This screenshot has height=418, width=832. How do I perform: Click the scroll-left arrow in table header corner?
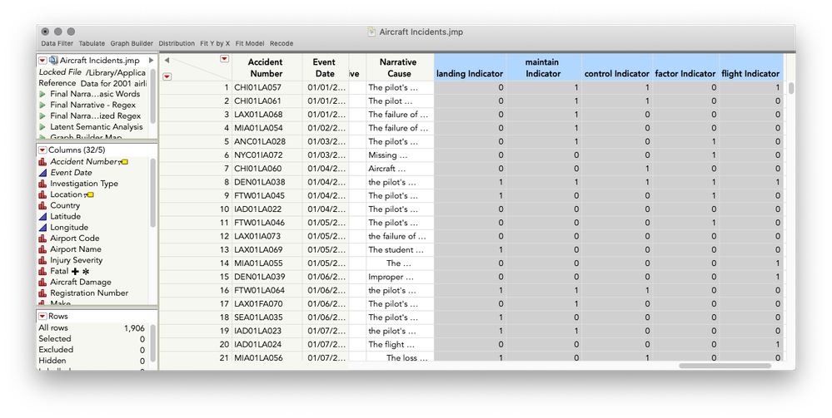click(x=167, y=60)
